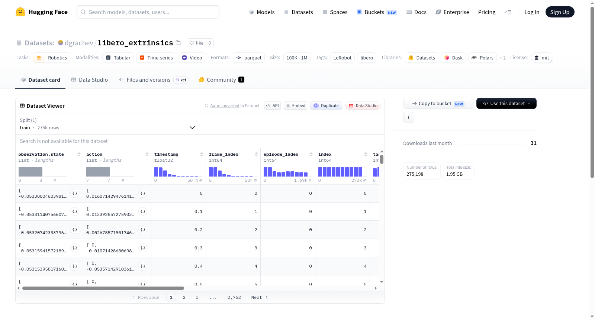Screen dimensions: 595x320
Task: Go to Datasets in top navigation
Action: [298, 12]
